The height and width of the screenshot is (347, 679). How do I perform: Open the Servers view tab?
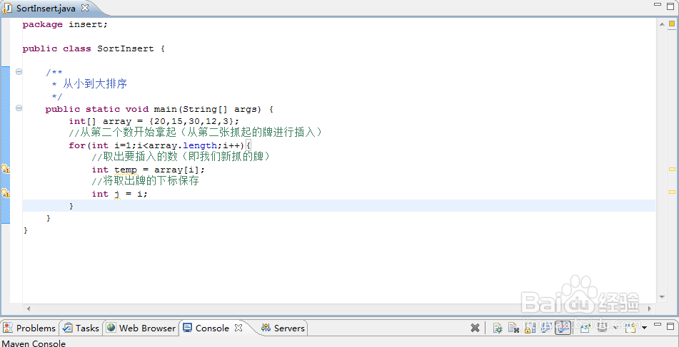tap(283, 328)
